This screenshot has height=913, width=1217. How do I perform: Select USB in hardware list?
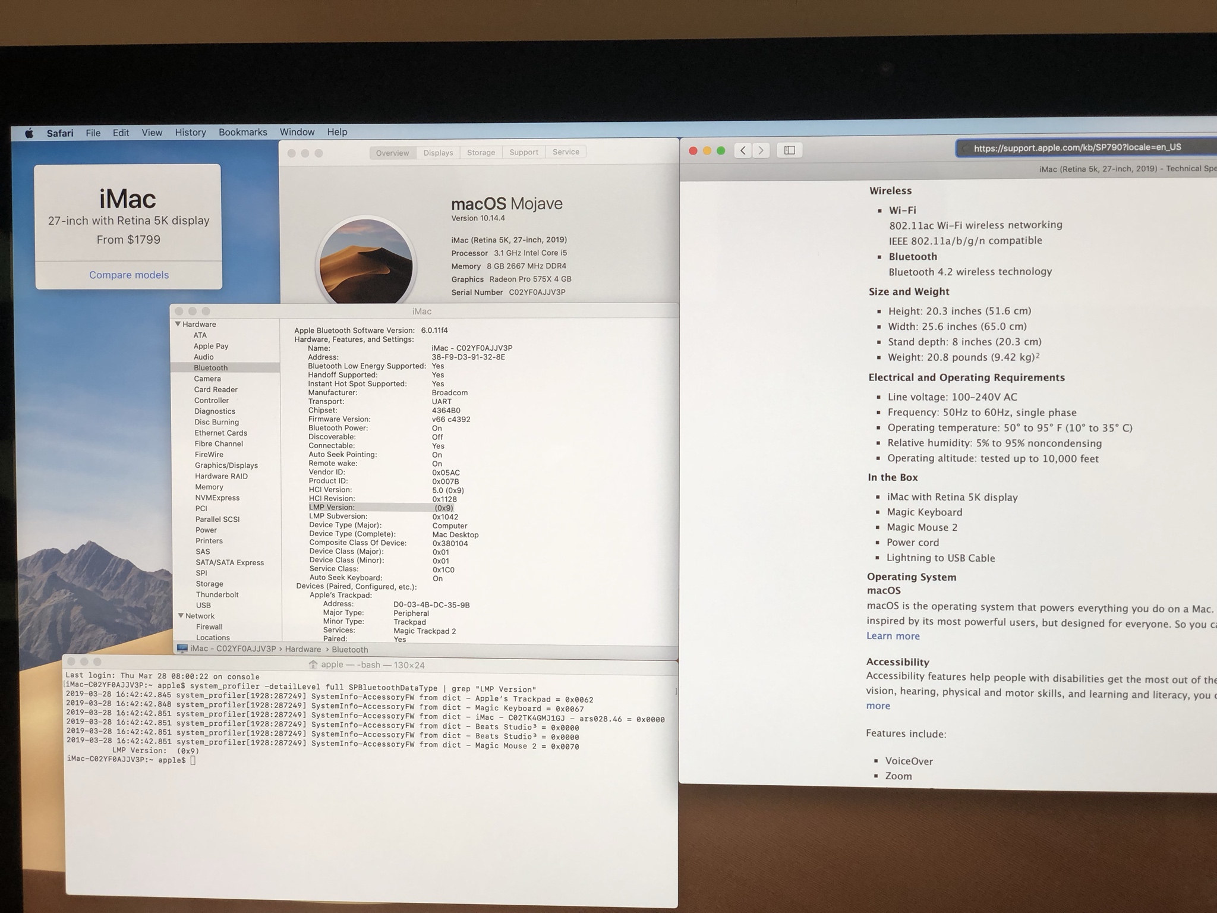(203, 605)
